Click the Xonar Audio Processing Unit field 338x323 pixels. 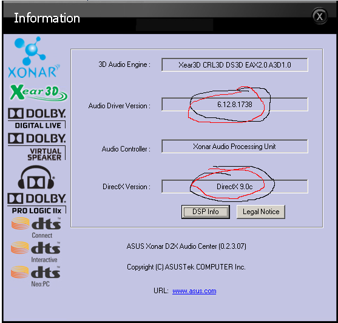(235, 147)
